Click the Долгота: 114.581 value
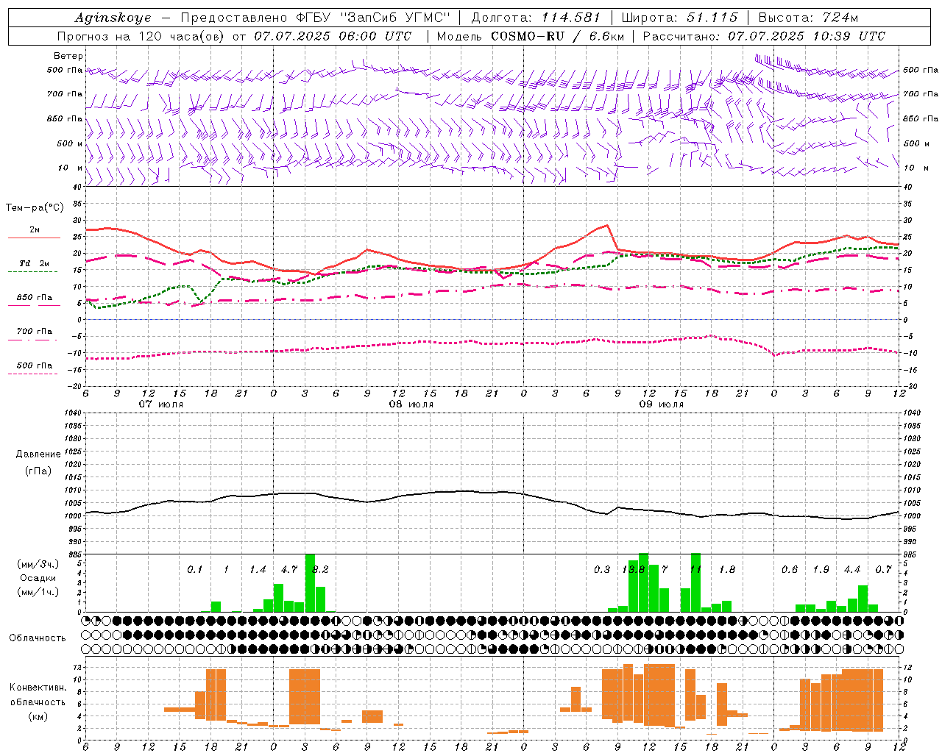Viewport: 942px width, 753px height. 536,18
